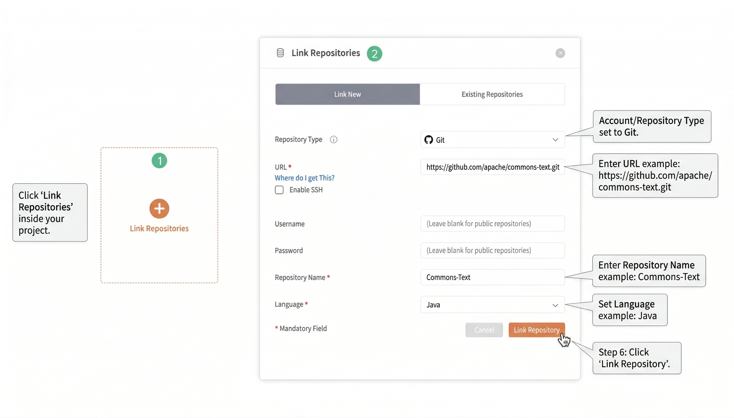Click the green step badge numbered 1
This screenshot has width=734, height=418.
[159, 160]
